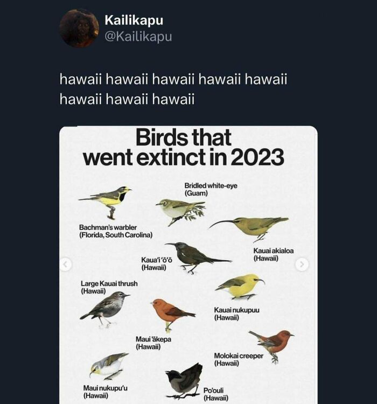Select the yellow Kauai nukupuu bird illustration

click(x=240, y=286)
